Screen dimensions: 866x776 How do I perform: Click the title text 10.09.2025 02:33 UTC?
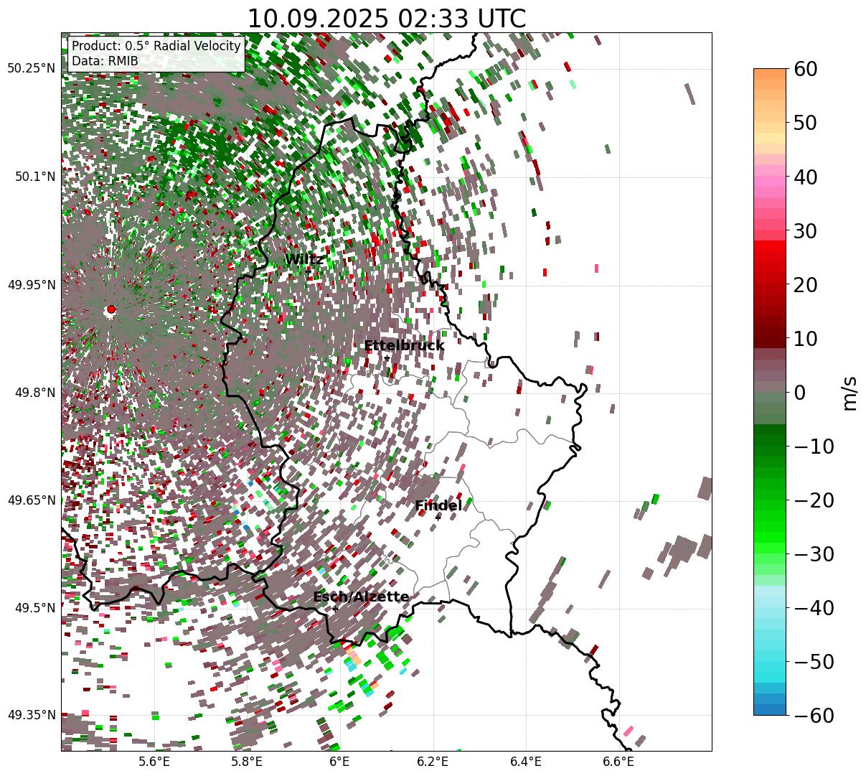386,19
